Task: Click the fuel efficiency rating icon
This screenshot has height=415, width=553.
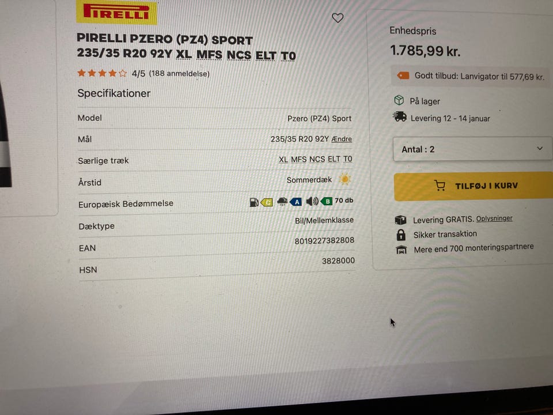Action: point(254,202)
